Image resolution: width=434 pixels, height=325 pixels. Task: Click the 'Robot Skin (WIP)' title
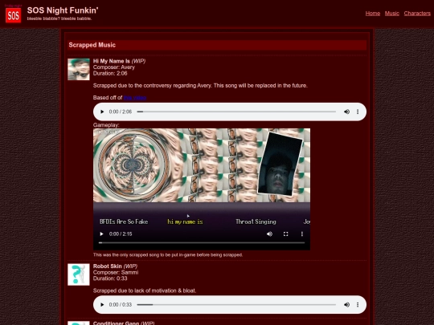[x=115, y=266]
